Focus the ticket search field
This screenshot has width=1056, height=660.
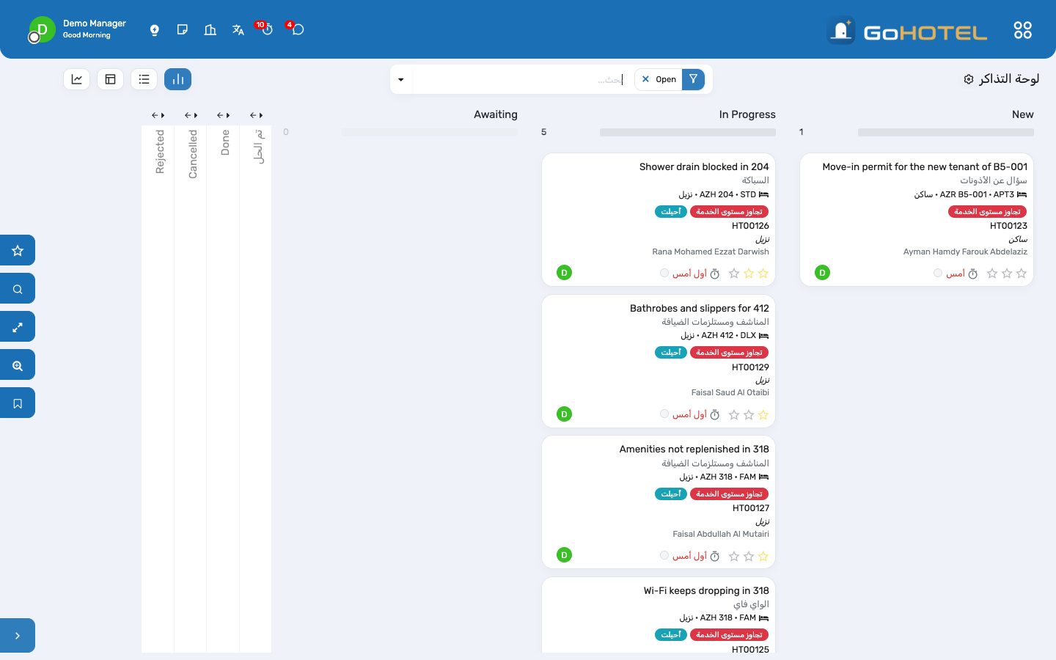[519, 79]
